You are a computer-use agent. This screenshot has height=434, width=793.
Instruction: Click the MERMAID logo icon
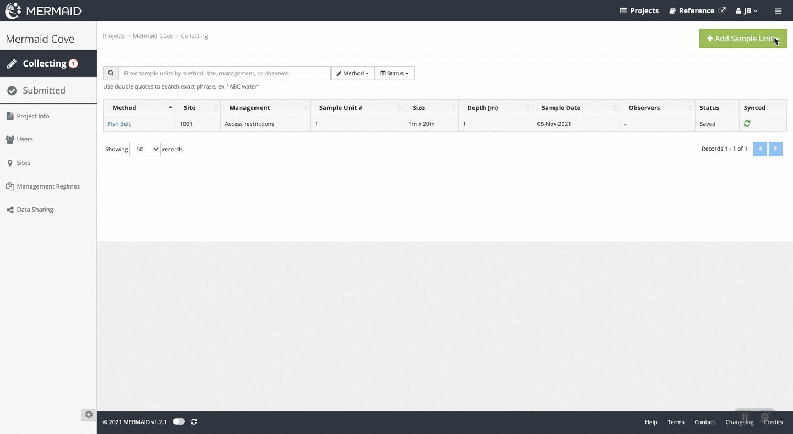[13, 11]
